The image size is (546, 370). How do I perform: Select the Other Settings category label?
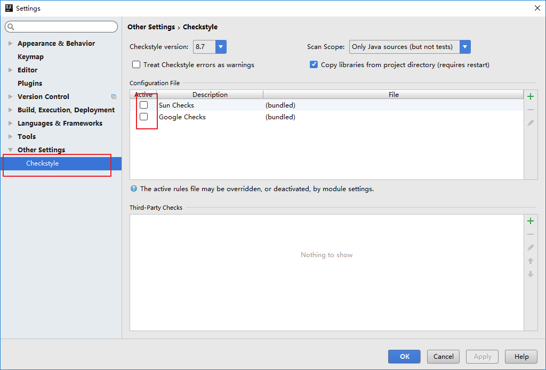tap(42, 150)
